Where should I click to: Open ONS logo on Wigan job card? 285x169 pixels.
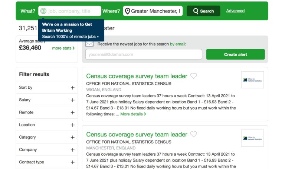pos(252,80)
